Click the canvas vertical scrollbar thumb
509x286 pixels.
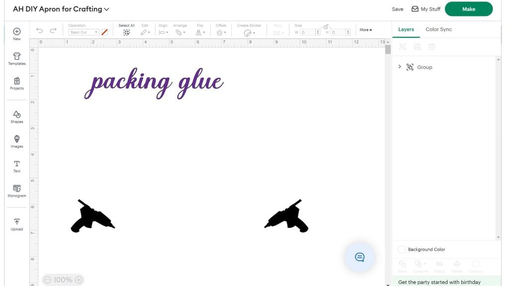pos(388,50)
